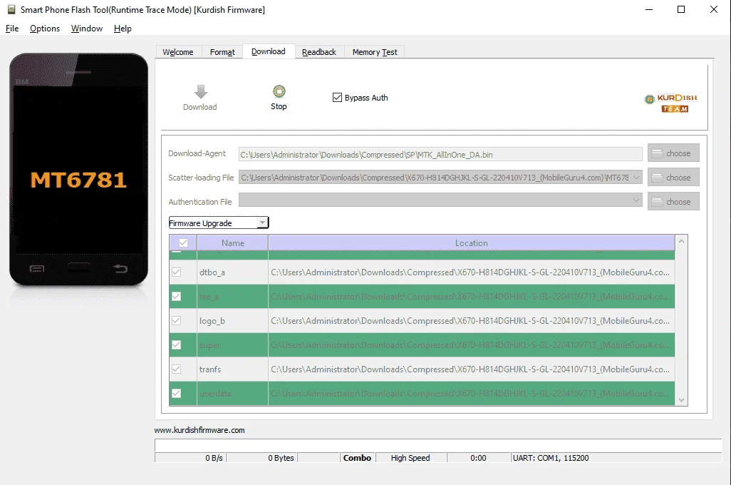Open the File menu
731x485 pixels.
[12, 29]
